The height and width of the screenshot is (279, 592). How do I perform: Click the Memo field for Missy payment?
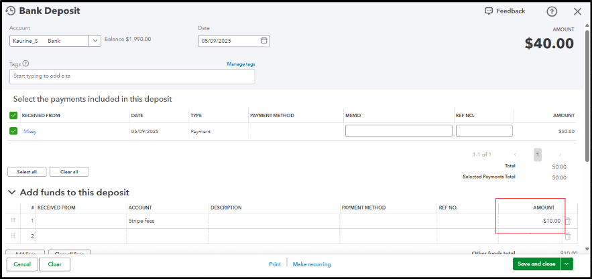pyautogui.click(x=399, y=131)
